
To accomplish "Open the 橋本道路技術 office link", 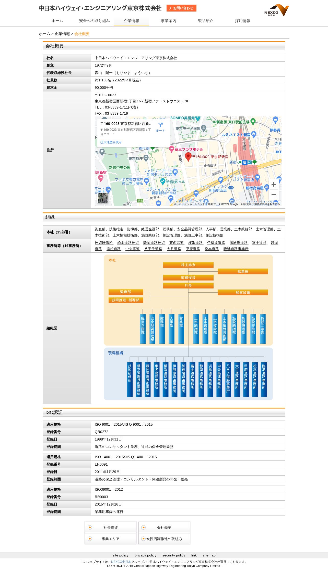I will click(x=128, y=243).
